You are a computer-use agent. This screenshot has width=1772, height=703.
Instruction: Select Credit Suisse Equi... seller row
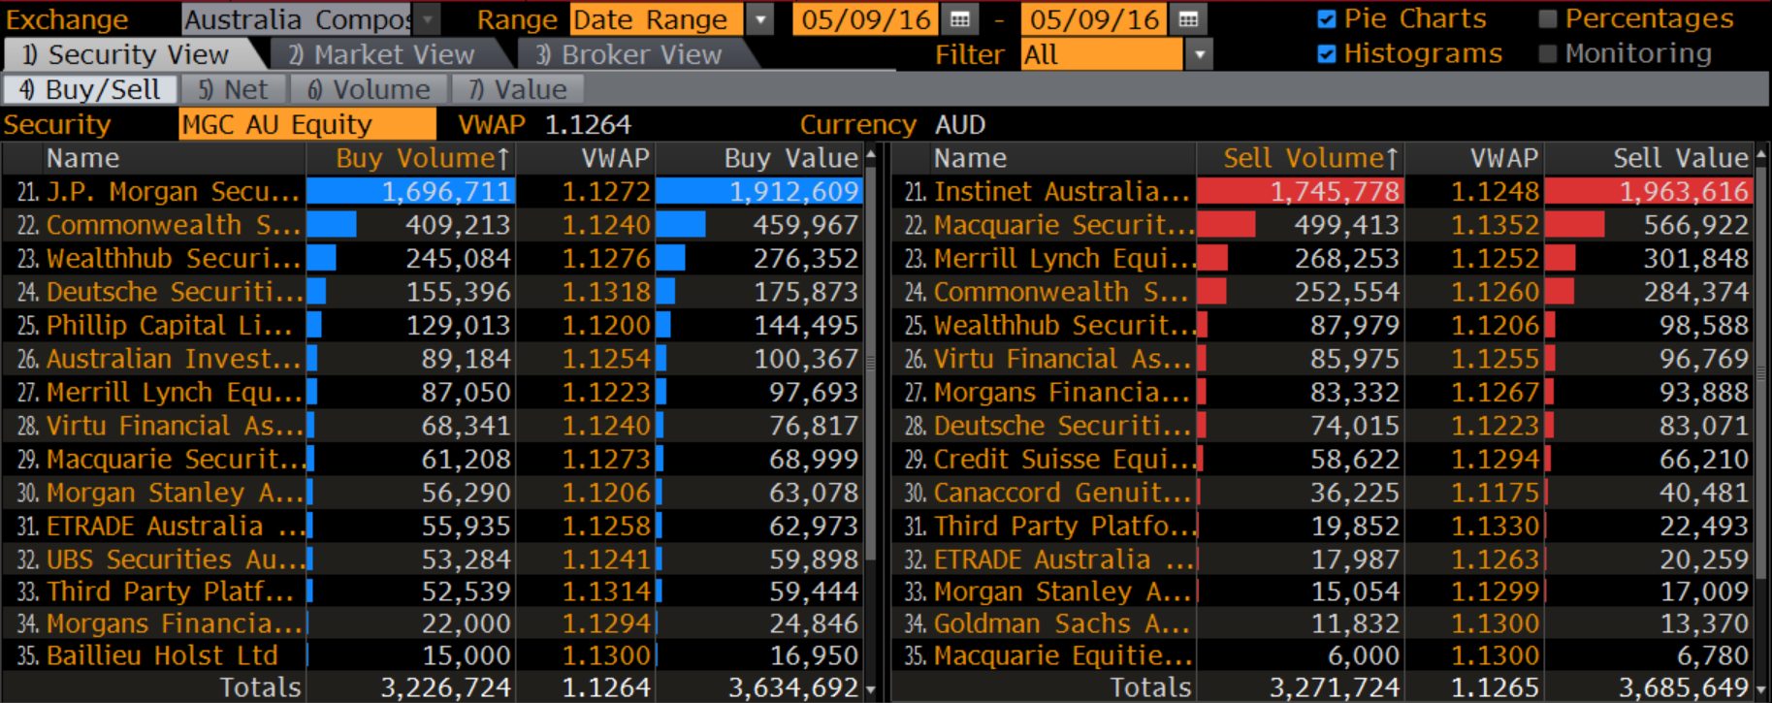[x=1322, y=460]
